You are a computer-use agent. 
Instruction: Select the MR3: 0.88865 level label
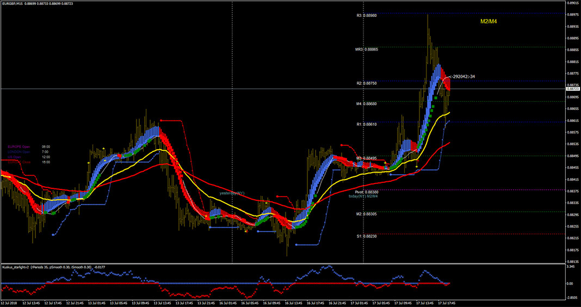point(367,49)
